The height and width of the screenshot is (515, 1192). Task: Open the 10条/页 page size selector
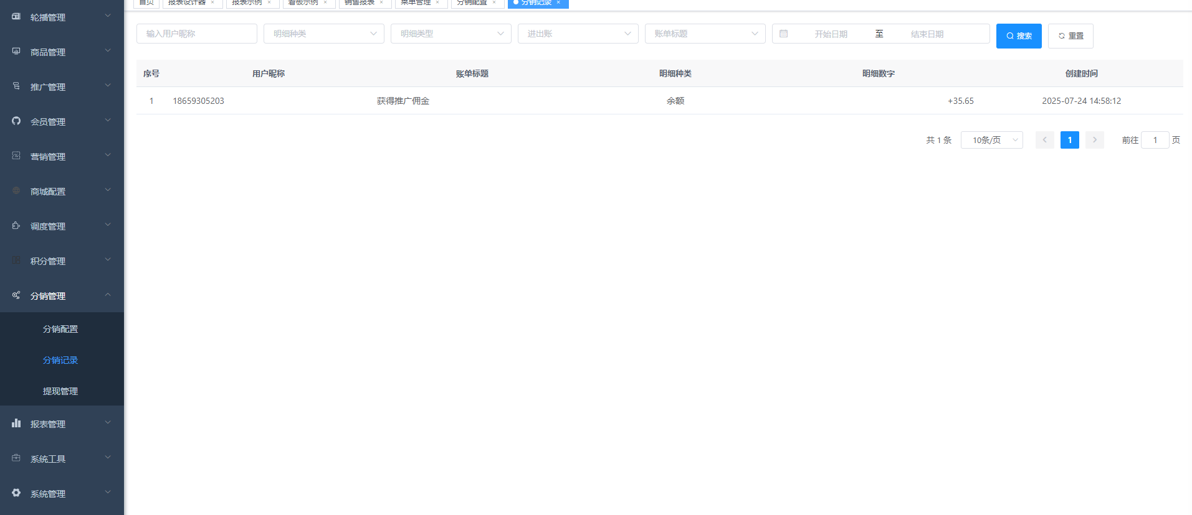point(991,140)
